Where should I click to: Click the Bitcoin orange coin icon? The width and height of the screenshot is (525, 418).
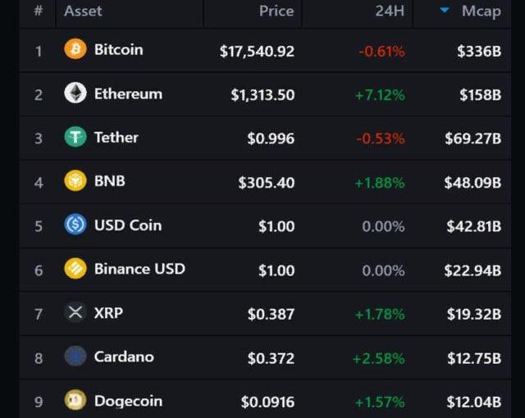click(75, 49)
